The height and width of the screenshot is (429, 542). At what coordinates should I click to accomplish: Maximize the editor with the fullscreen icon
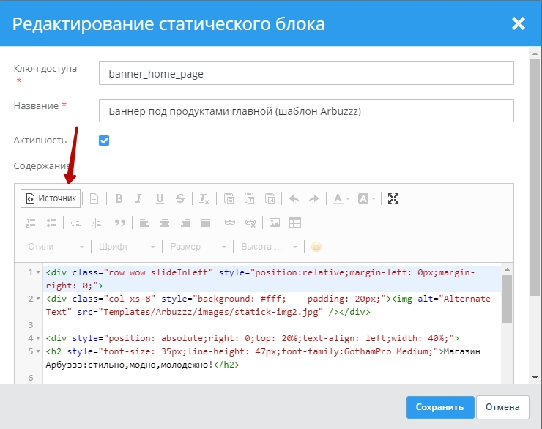coord(393,198)
